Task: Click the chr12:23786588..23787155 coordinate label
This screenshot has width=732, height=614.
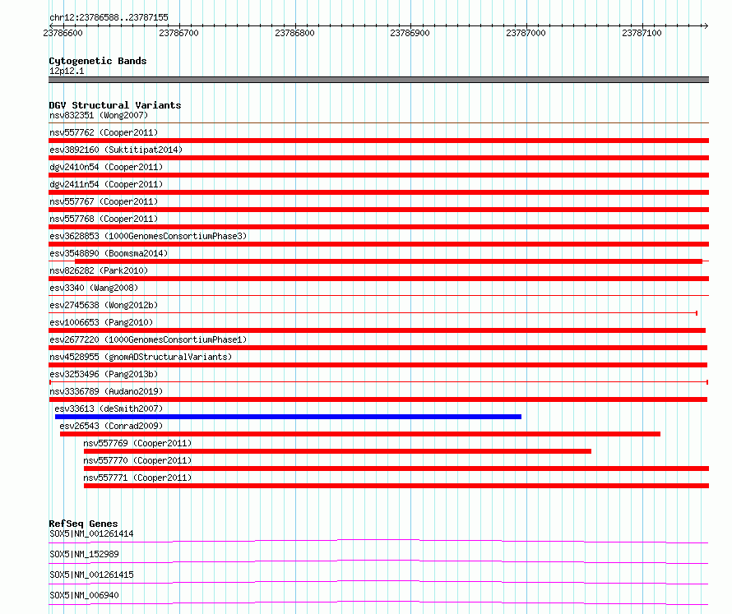Action: tap(109, 17)
